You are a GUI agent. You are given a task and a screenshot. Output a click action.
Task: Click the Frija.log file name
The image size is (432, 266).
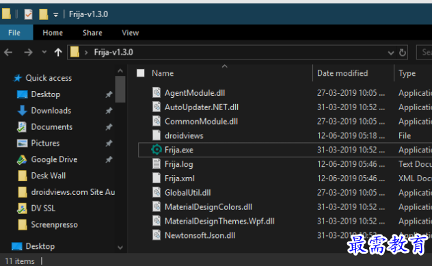click(178, 164)
